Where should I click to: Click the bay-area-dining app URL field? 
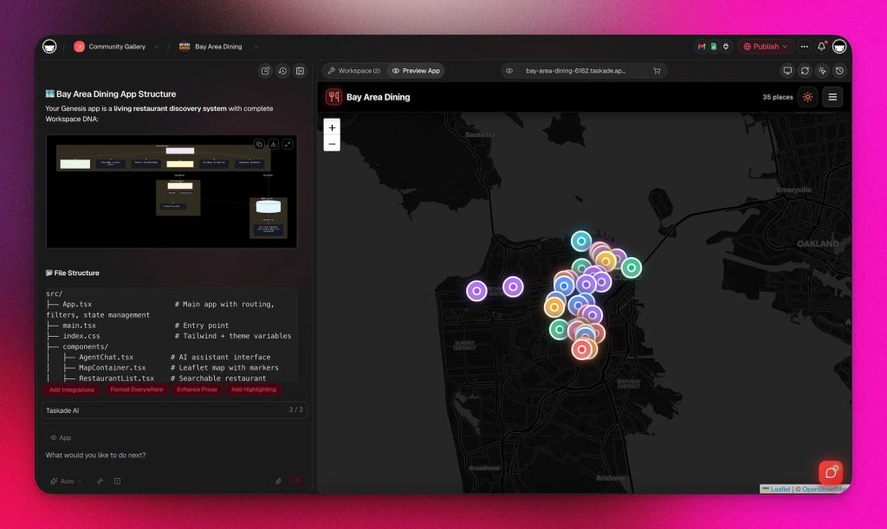click(575, 71)
